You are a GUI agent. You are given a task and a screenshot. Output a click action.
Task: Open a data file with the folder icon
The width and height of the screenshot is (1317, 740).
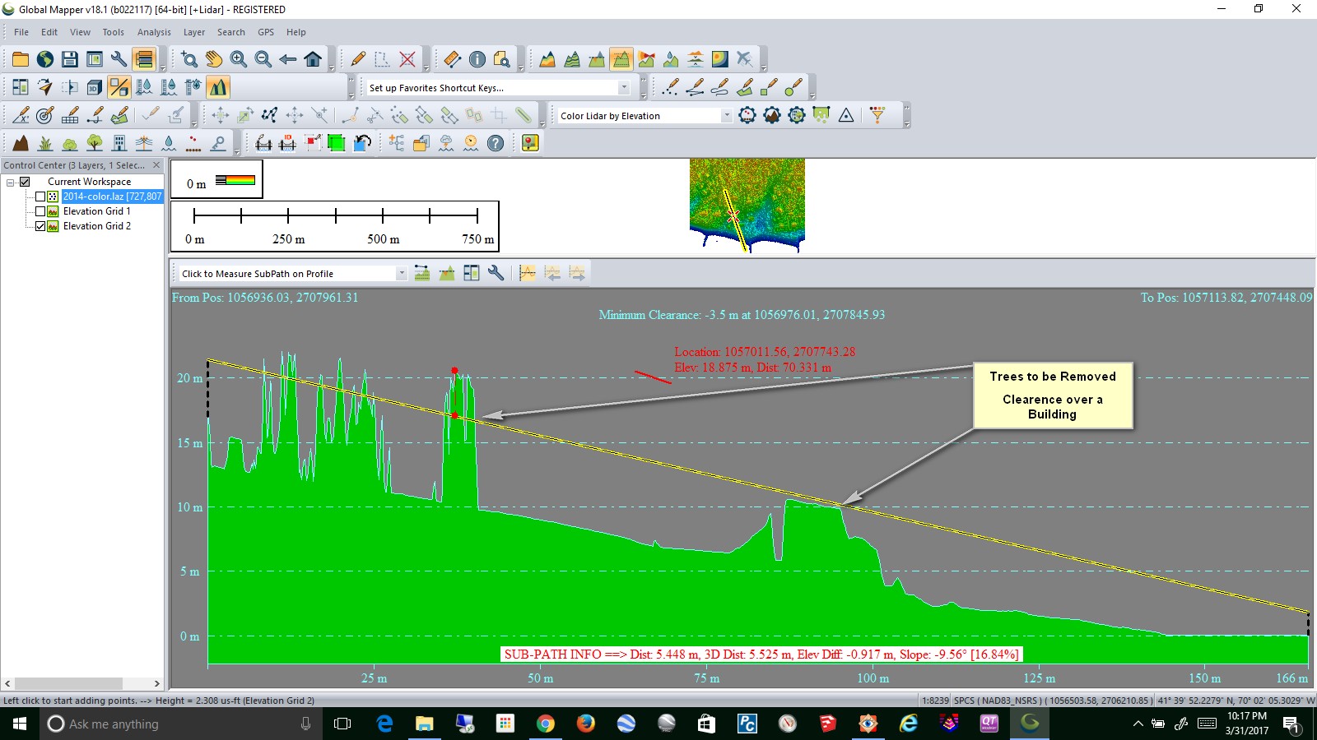(21, 59)
